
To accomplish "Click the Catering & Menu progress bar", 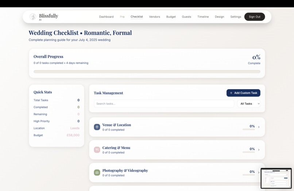I will pyautogui.click(x=249, y=152).
